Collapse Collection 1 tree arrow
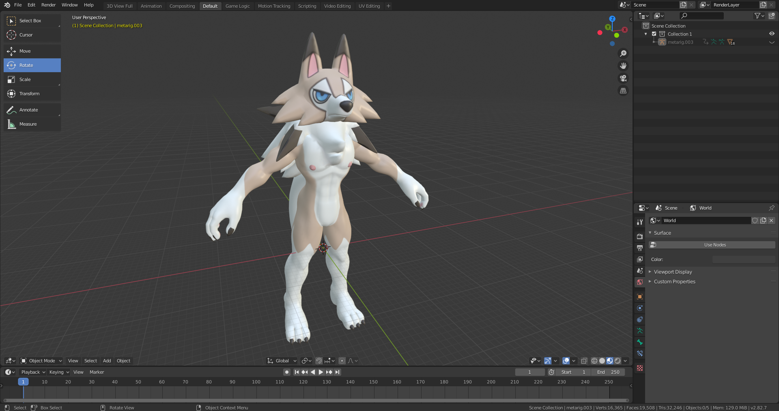Screen dimensions: 779x411 click(x=646, y=34)
